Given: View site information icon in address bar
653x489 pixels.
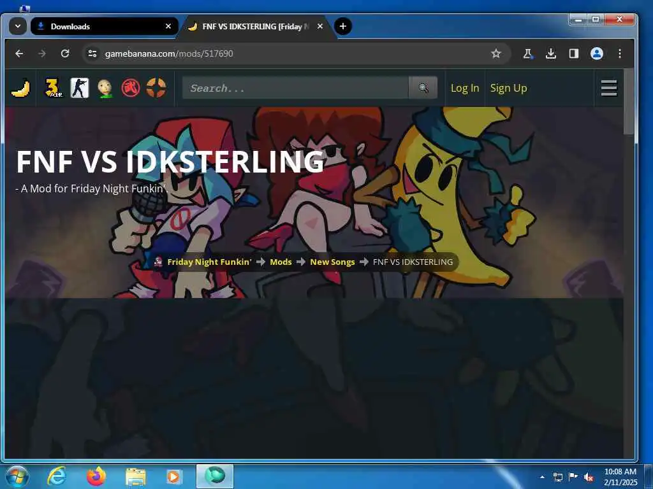Looking at the screenshot, I should (x=92, y=53).
